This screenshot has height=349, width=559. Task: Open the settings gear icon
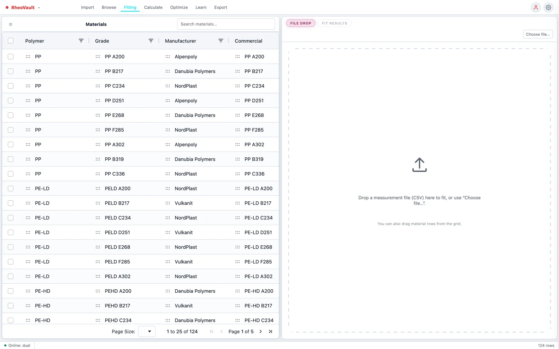point(549,7)
